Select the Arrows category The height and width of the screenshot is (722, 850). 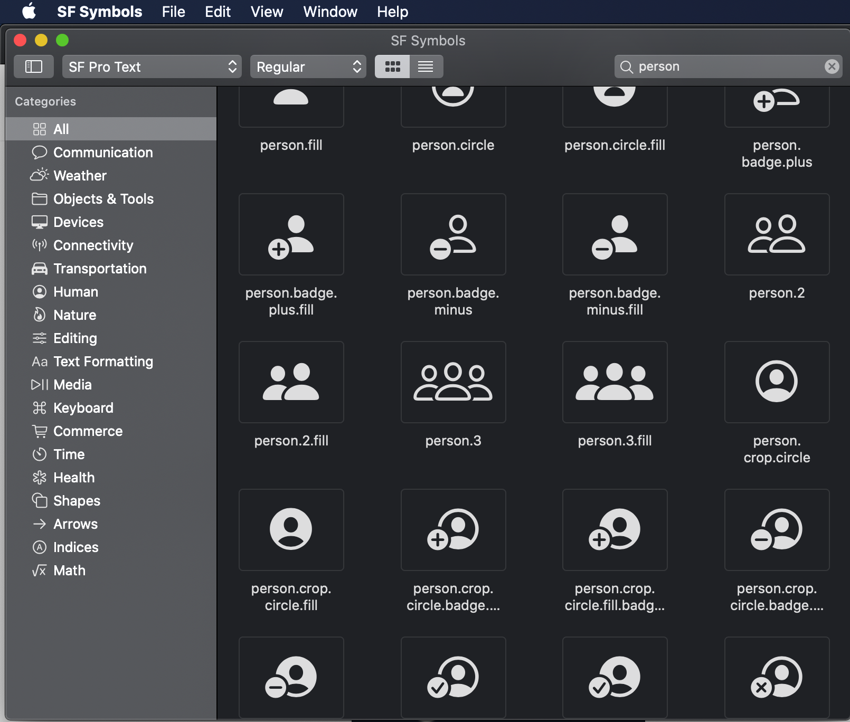coord(111,524)
